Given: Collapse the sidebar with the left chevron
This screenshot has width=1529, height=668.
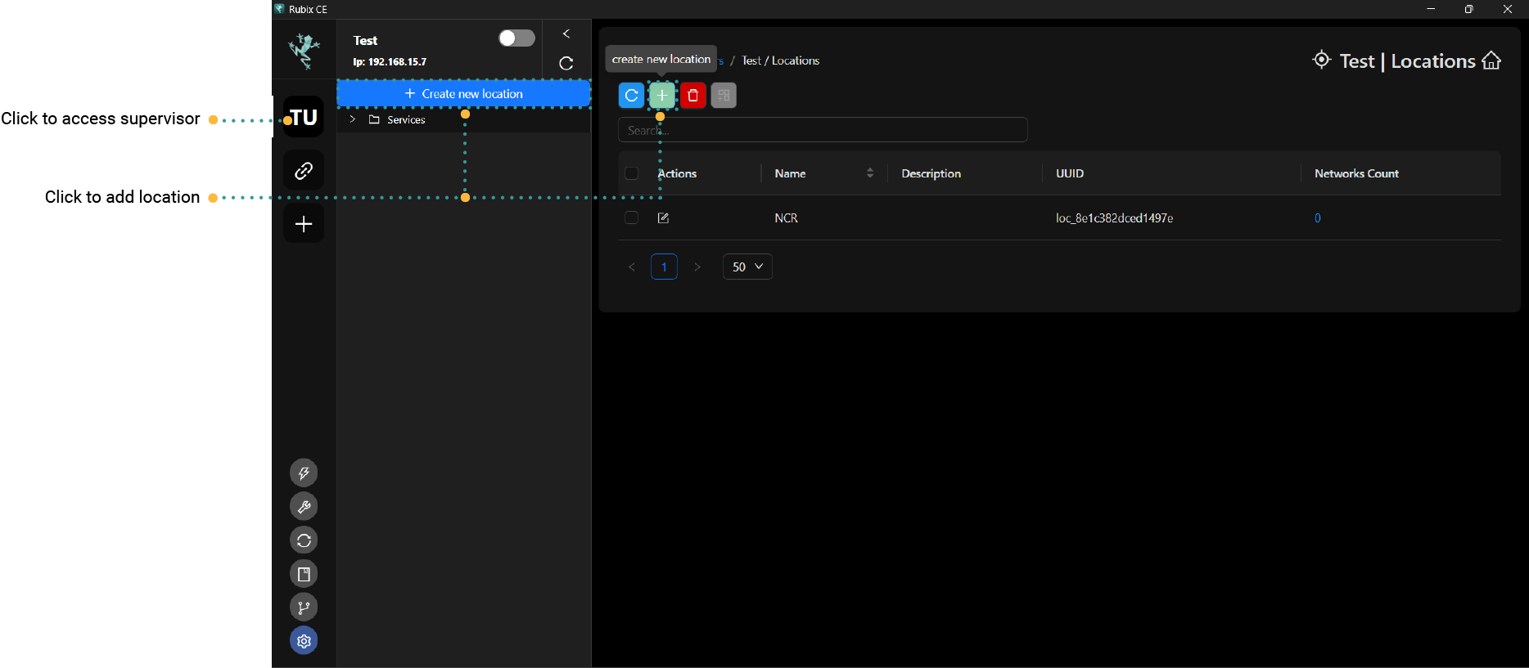Looking at the screenshot, I should point(566,34).
